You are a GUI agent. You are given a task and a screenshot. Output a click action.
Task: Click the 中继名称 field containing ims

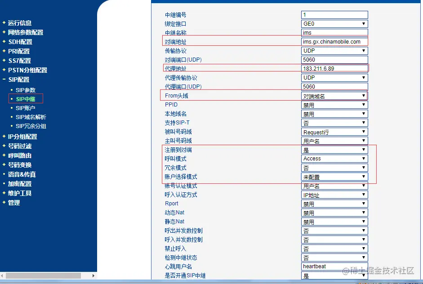[334, 33]
